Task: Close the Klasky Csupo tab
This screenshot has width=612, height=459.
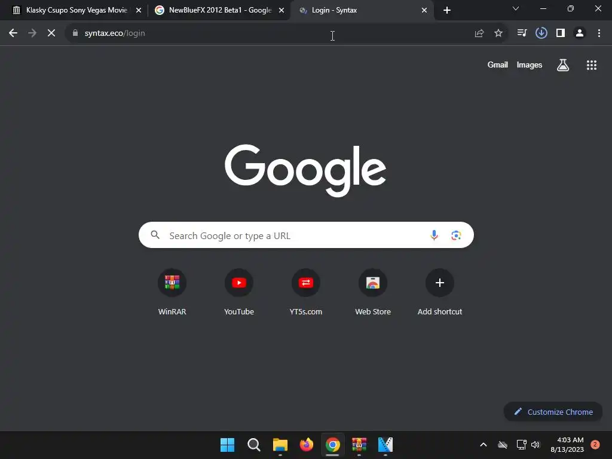Action: point(139,11)
